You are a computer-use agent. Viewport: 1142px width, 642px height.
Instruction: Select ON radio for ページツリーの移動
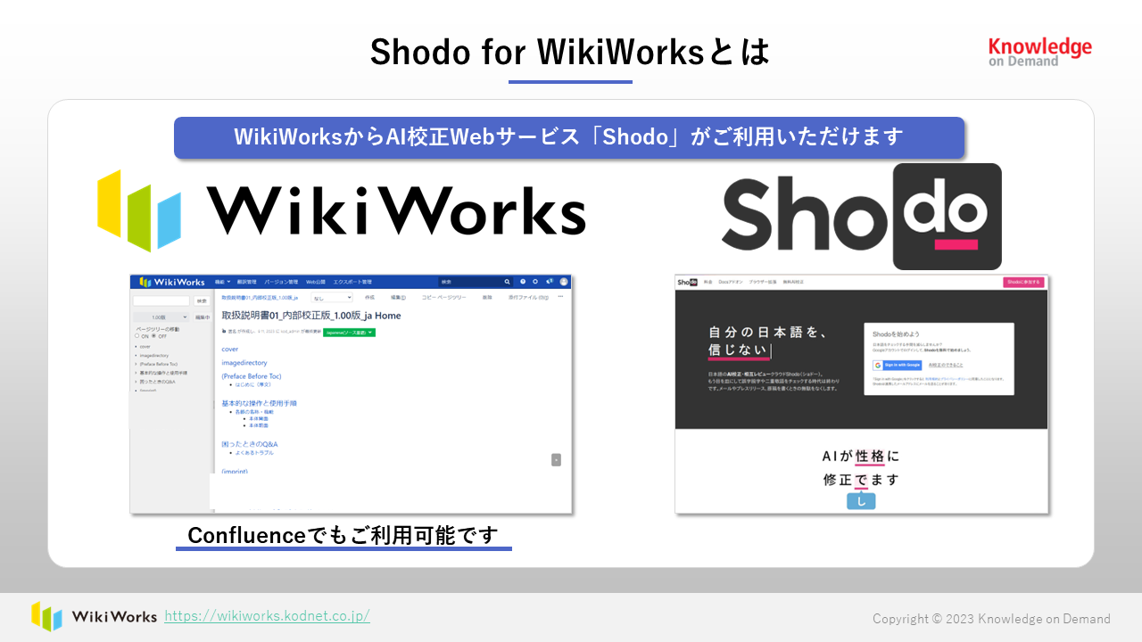tap(137, 334)
